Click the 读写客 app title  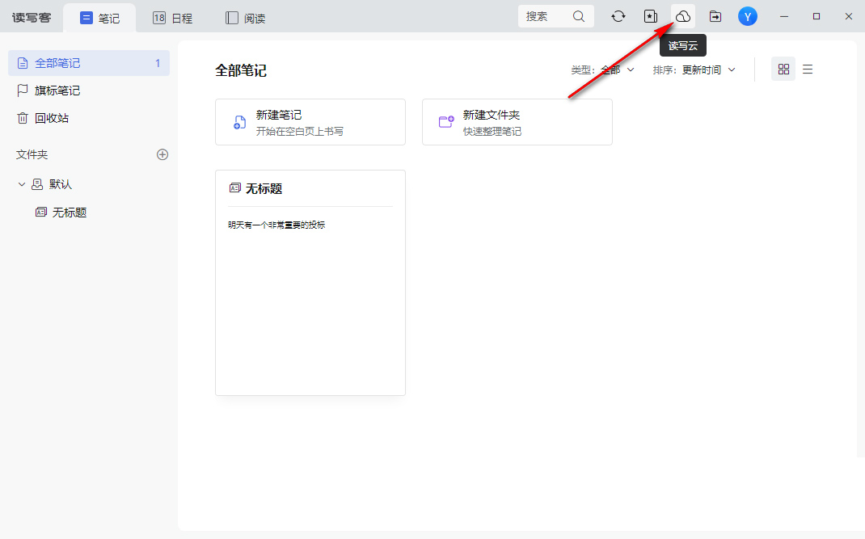pyautogui.click(x=32, y=18)
